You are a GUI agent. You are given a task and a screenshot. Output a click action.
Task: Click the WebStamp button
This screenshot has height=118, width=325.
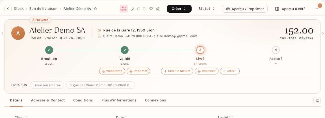coord(112,71)
